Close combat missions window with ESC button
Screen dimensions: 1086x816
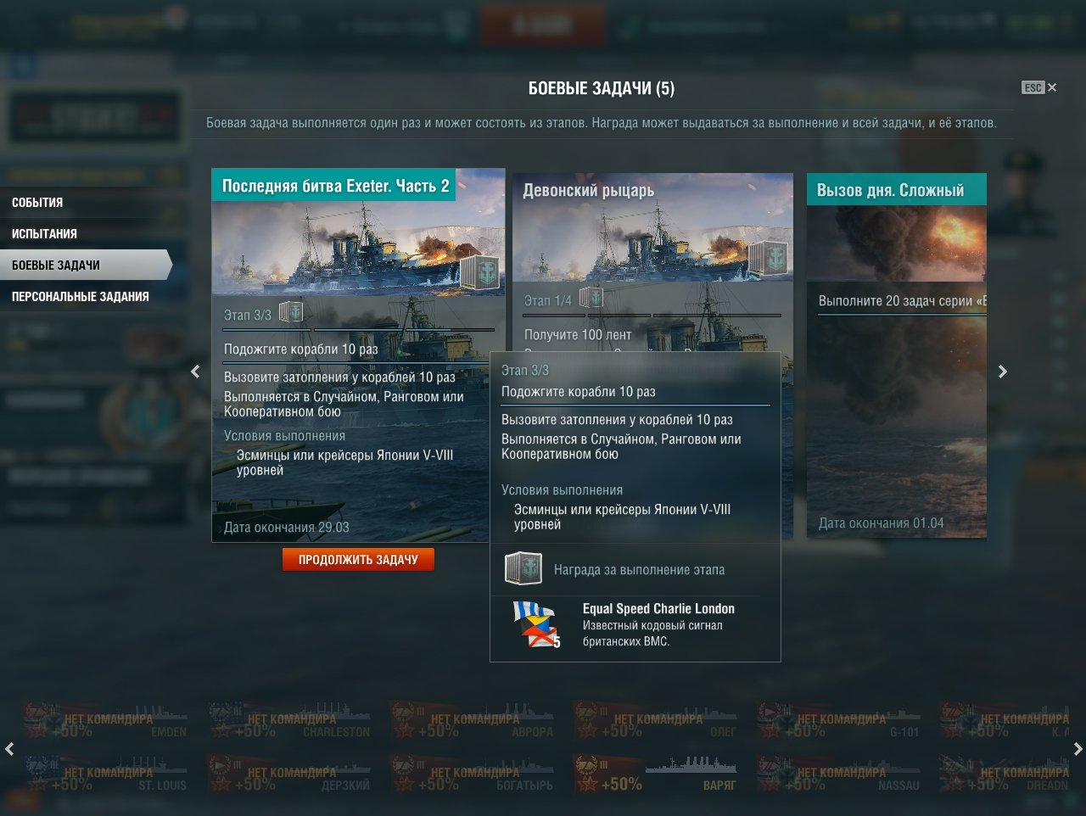pyautogui.click(x=1039, y=87)
